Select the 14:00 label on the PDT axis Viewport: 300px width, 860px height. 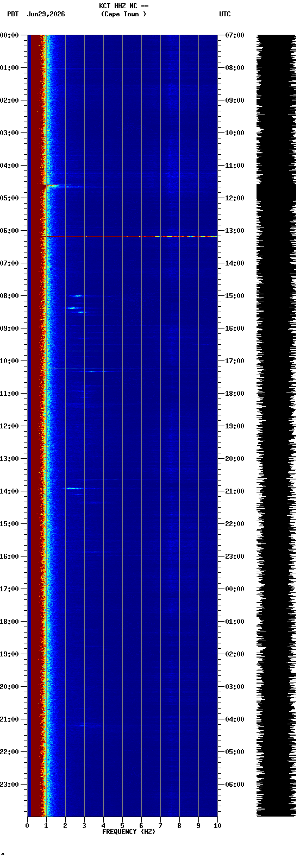(x=9, y=491)
